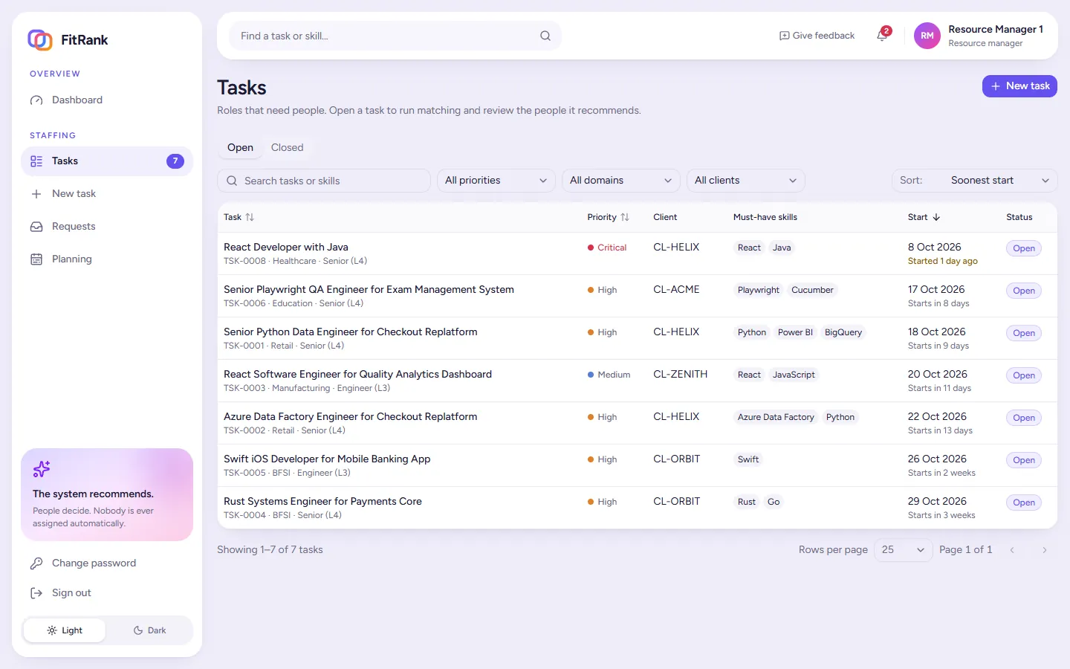Expand the All priorities filter
1070x669 pixels.
496,181
